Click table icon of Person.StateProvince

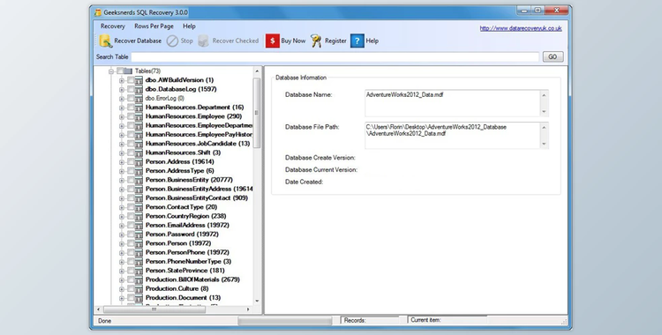(x=139, y=271)
